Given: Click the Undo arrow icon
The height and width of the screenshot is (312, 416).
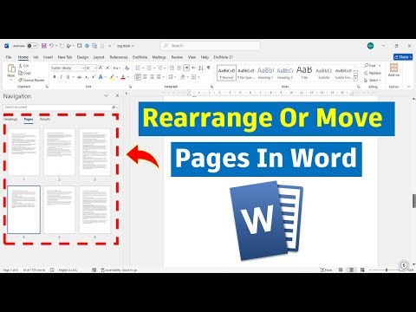Looking at the screenshot, I should coord(51,46).
